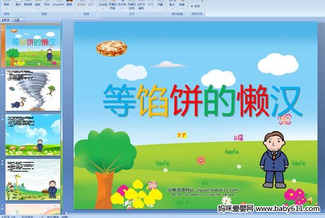Open the Photo Album dropdown
The image size is (325, 218).
click(37, 4)
